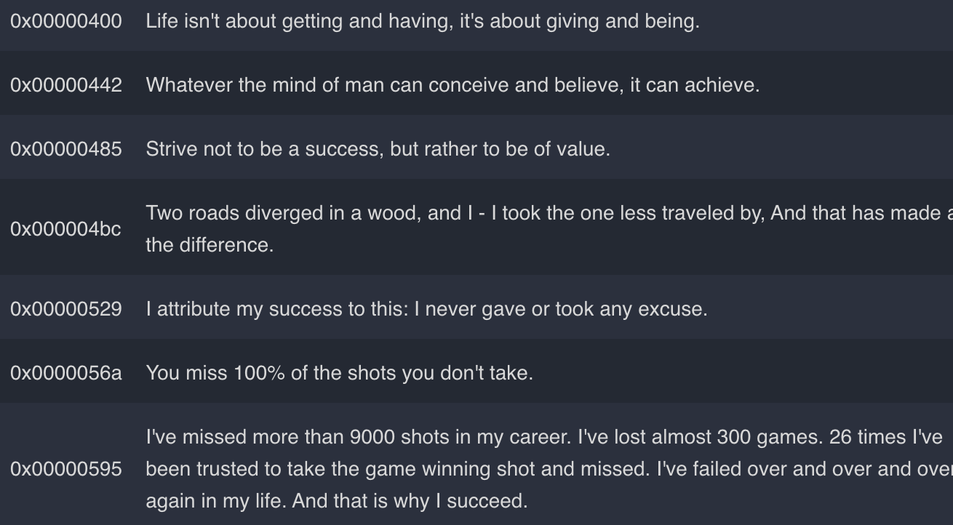Viewport: 953px width, 525px height.
Task: Click the offset 0x00000442
Action: [x=66, y=85]
